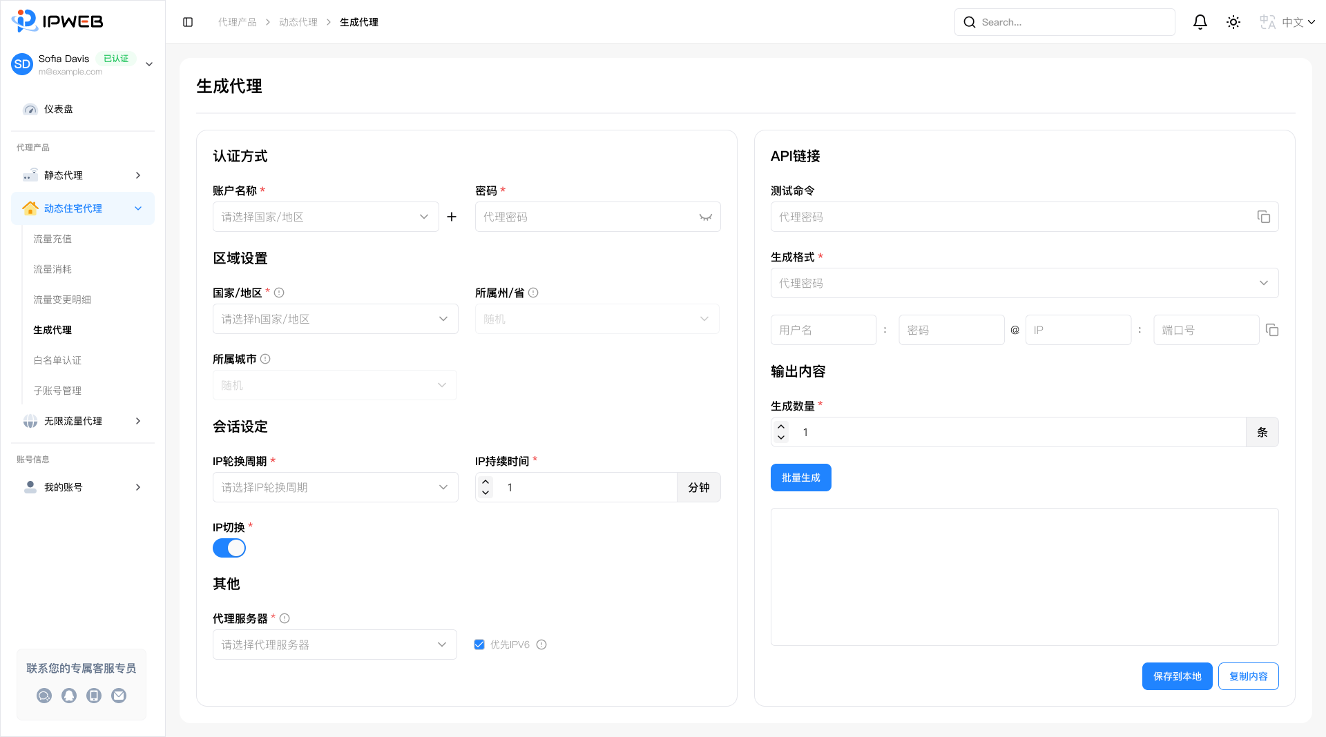Open 流量充值 from the sidebar
The image size is (1326, 737).
click(x=53, y=238)
